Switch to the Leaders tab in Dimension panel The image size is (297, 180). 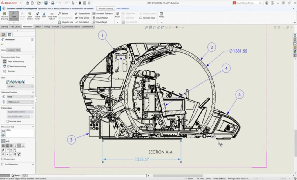click(11, 50)
